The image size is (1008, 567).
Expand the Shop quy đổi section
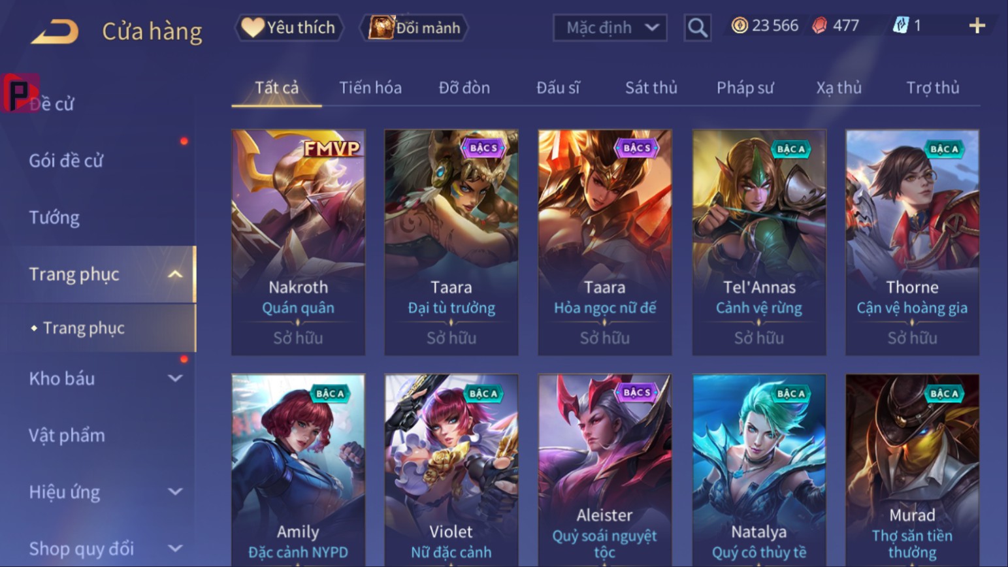pyautogui.click(x=174, y=549)
